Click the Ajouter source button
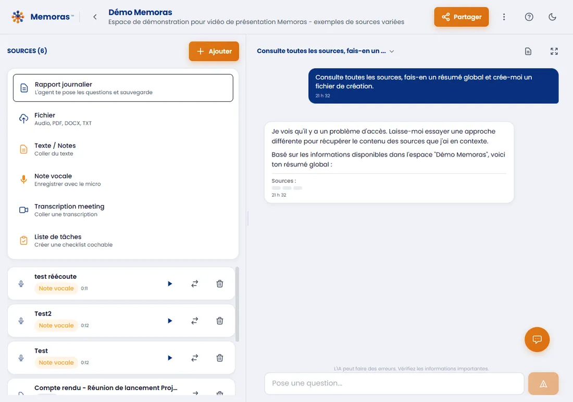 [x=214, y=51]
